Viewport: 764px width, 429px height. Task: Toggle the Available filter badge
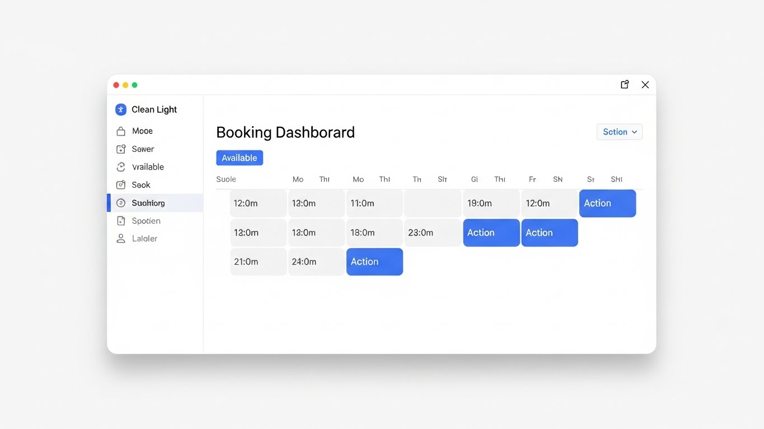coord(239,158)
